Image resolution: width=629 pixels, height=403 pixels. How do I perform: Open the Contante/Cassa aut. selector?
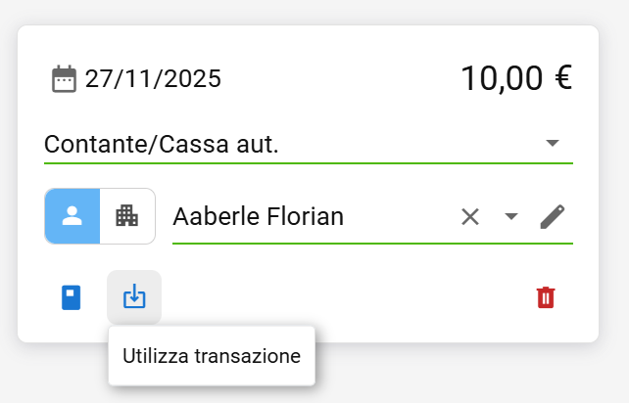tap(294, 145)
